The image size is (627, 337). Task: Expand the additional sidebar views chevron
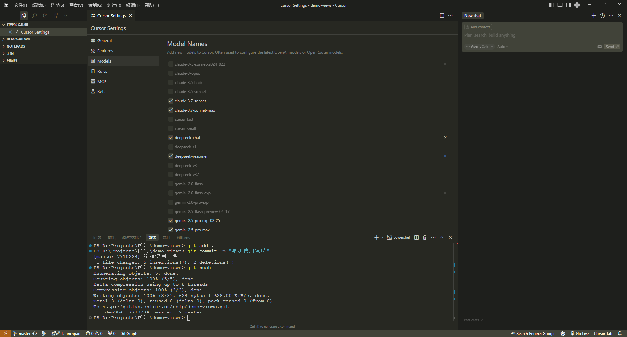[66, 15]
